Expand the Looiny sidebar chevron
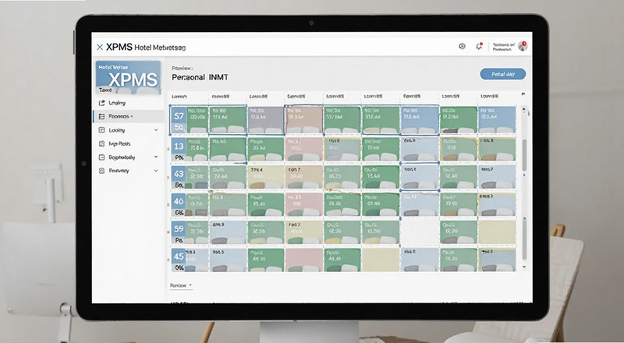This screenshot has height=343, width=624. coord(156,130)
